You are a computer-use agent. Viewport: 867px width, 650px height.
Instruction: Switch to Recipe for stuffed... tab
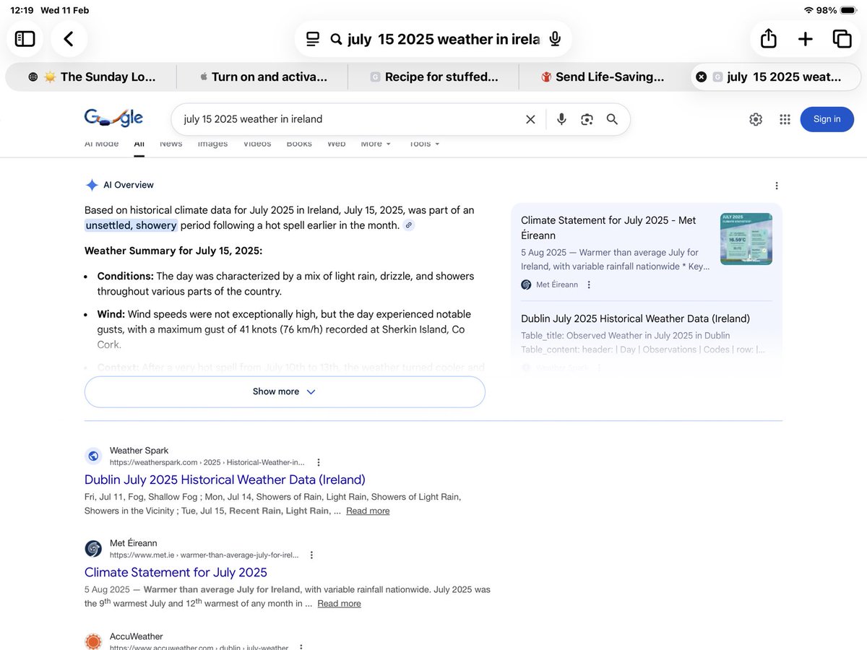(433, 77)
